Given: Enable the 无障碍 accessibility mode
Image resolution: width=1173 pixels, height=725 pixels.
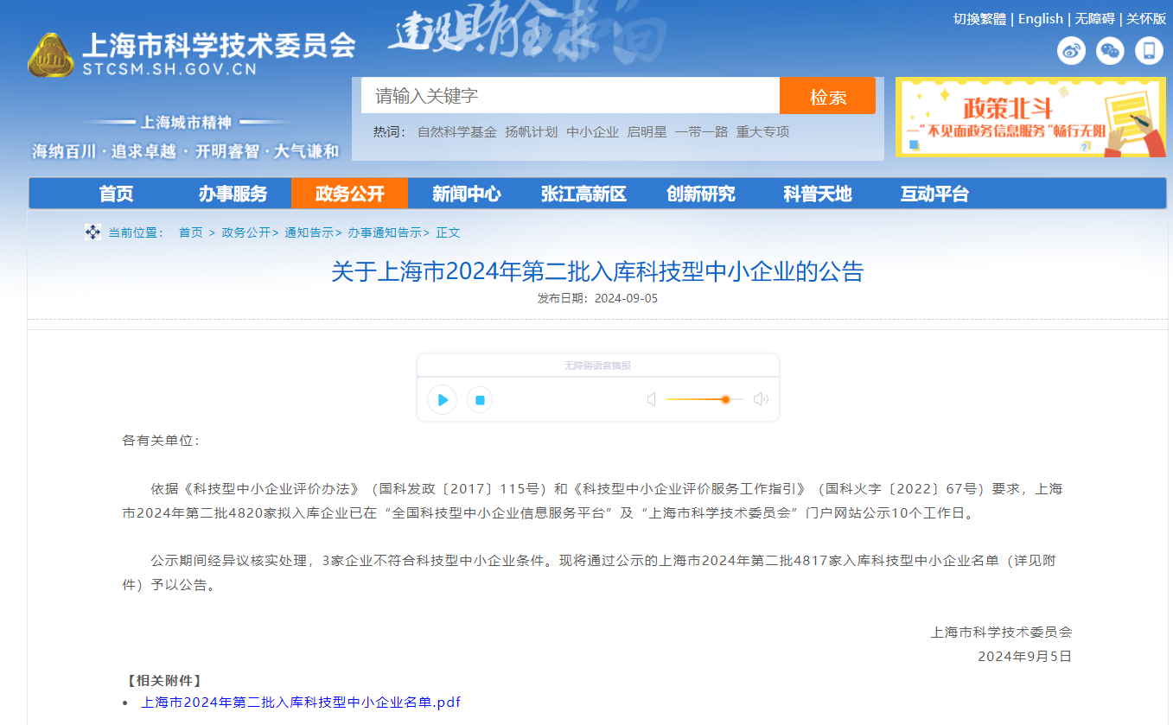Looking at the screenshot, I should point(1094,19).
